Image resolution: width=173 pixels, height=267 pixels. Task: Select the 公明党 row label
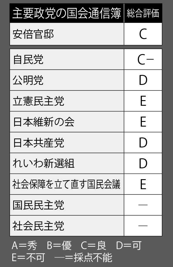[x=28, y=80]
